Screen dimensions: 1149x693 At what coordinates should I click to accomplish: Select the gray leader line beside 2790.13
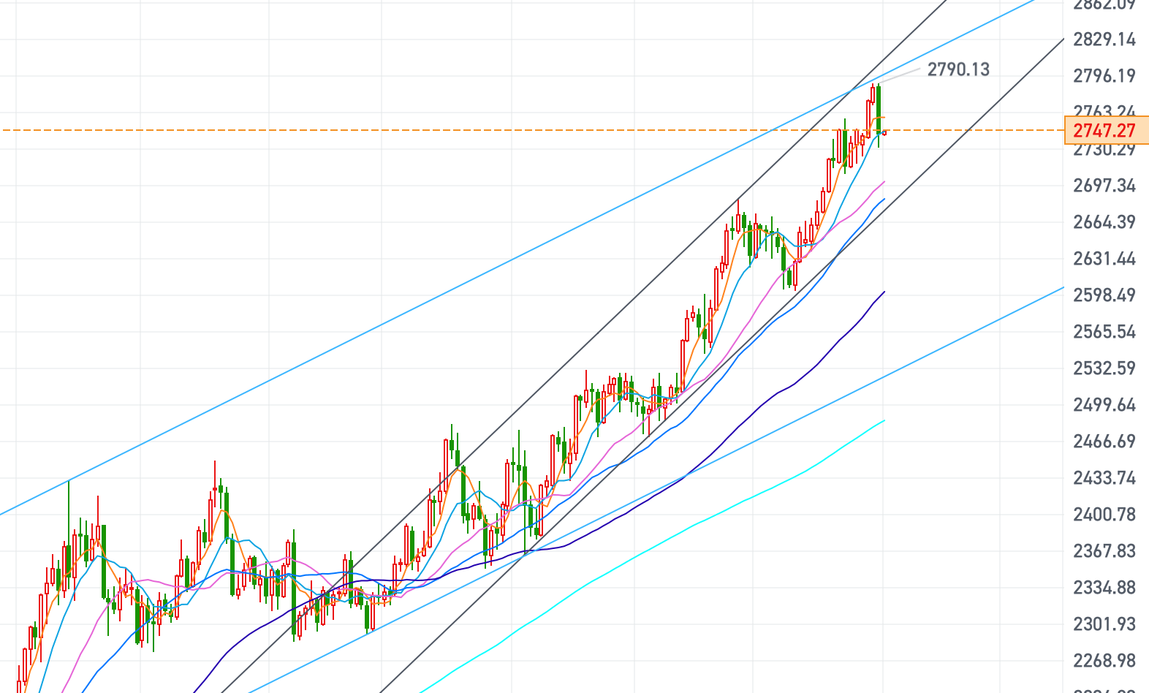click(898, 76)
